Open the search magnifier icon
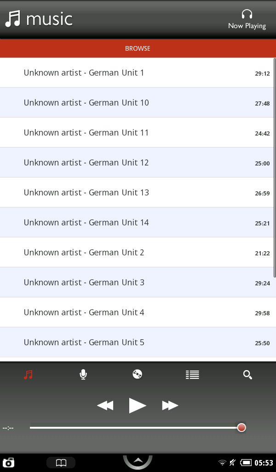 (x=247, y=375)
